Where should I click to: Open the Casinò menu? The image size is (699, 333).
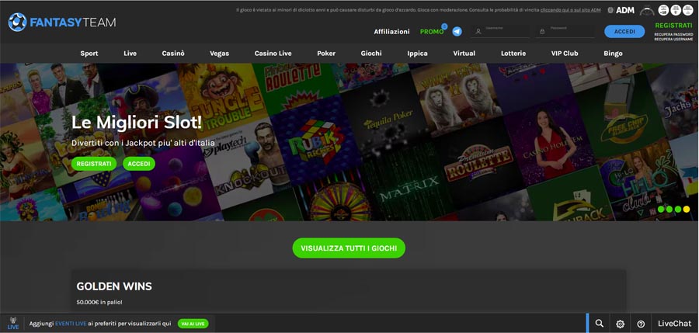[x=173, y=54]
